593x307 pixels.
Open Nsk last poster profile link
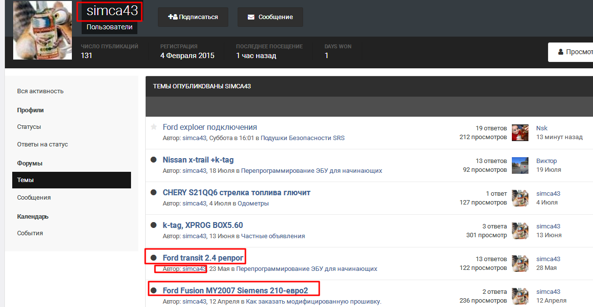point(542,128)
